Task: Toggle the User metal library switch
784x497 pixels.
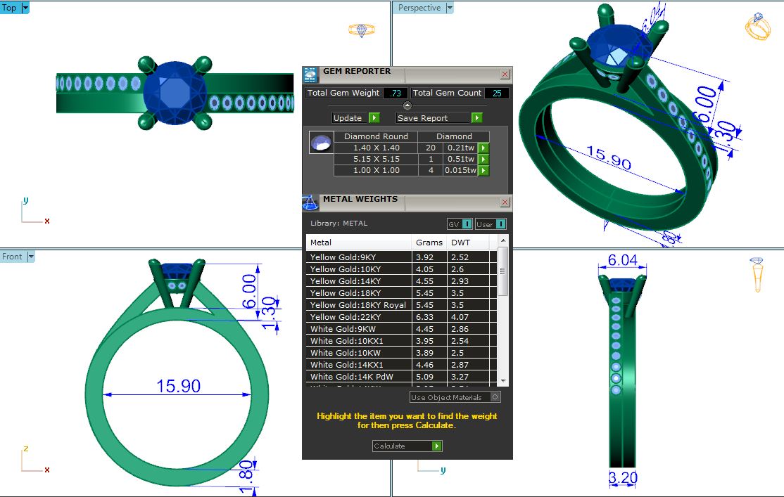Action: click(500, 224)
